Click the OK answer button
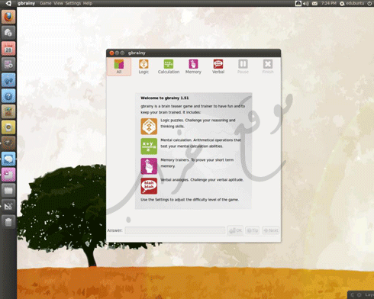The width and height of the screenshot is (374, 299). pyautogui.click(x=235, y=230)
